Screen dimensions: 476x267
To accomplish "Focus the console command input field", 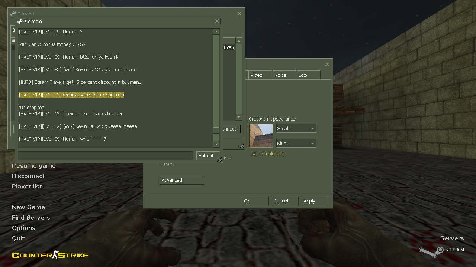I will [x=106, y=156].
